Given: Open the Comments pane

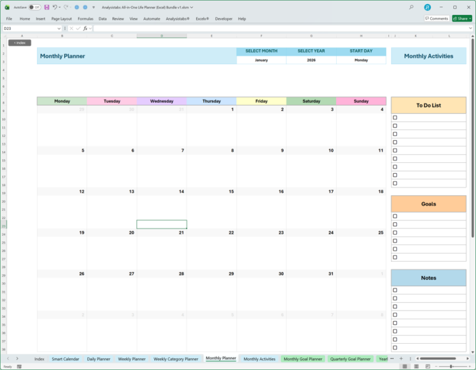Looking at the screenshot, I should click(437, 18).
